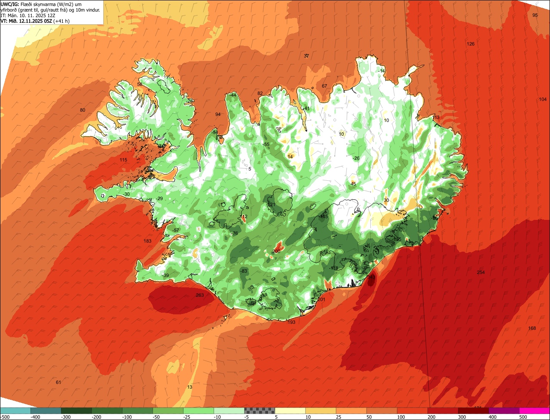Click the '500' legend scale label
The height and width of the screenshot is (420, 550).
click(523, 417)
